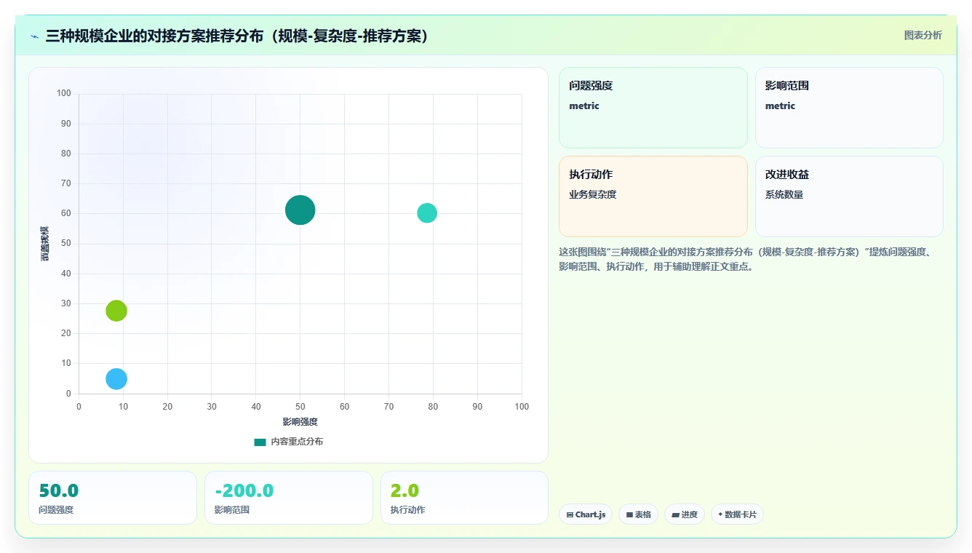Click the 50.0 问题强度 stat card
Viewport: 972px width, 553px height.
pyautogui.click(x=113, y=498)
